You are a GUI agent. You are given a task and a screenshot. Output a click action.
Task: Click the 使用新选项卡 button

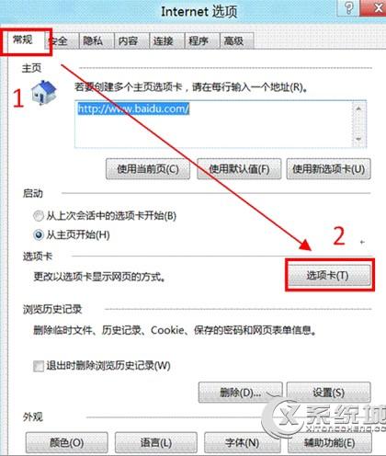328,169
